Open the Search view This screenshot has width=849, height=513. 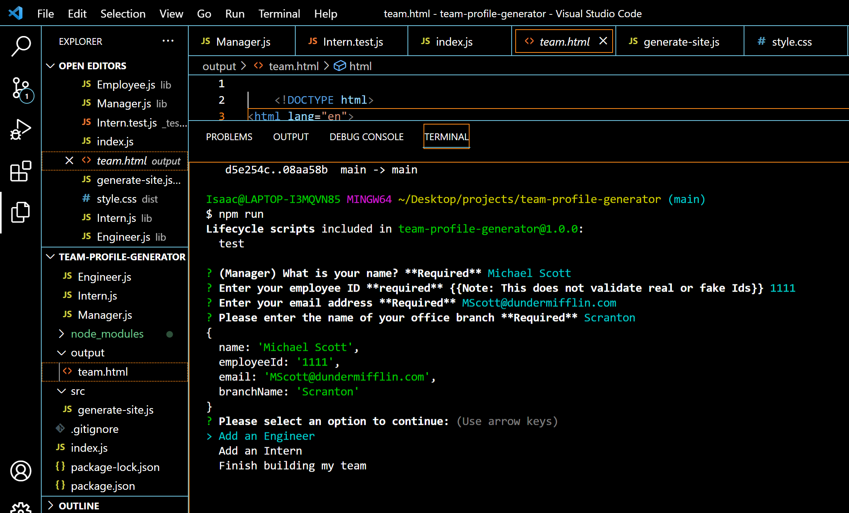[20, 46]
